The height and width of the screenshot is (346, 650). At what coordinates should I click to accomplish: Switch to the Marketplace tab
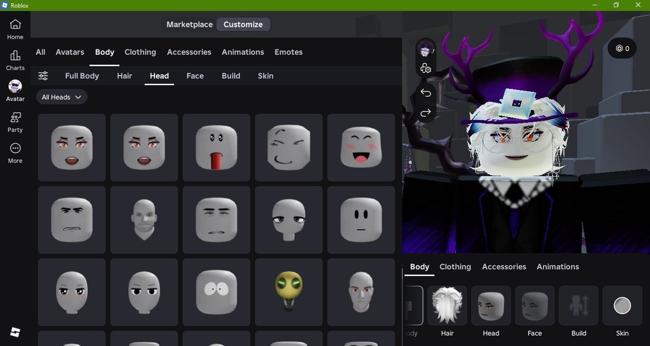(190, 24)
